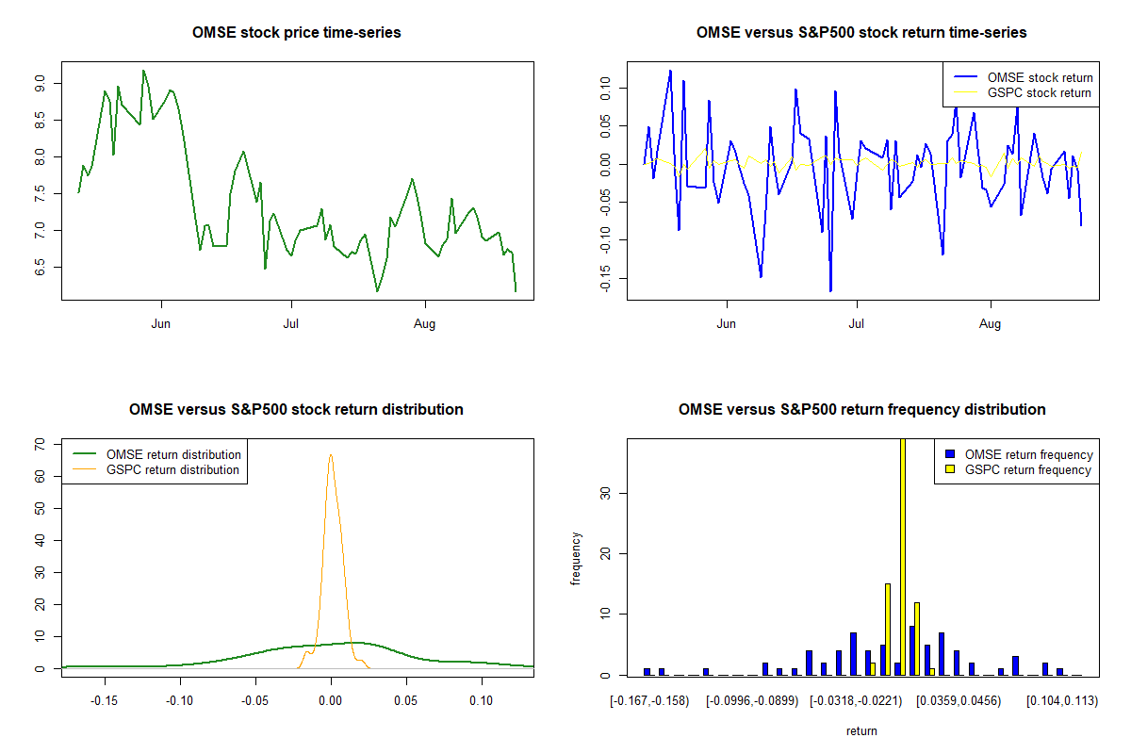Click the 'GSPC return distribution' legend label

click(x=172, y=469)
